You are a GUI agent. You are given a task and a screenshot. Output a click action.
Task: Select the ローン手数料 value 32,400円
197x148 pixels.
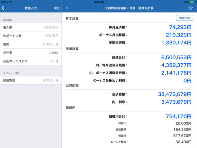183,142
